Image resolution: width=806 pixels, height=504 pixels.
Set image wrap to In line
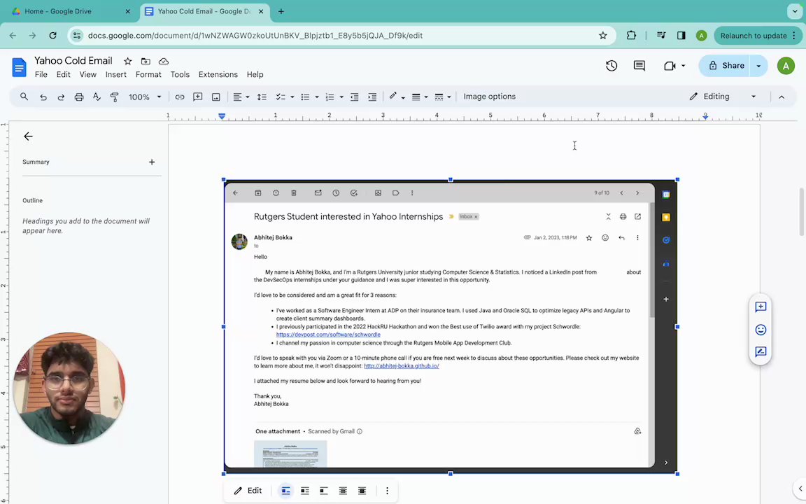point(285,491)
